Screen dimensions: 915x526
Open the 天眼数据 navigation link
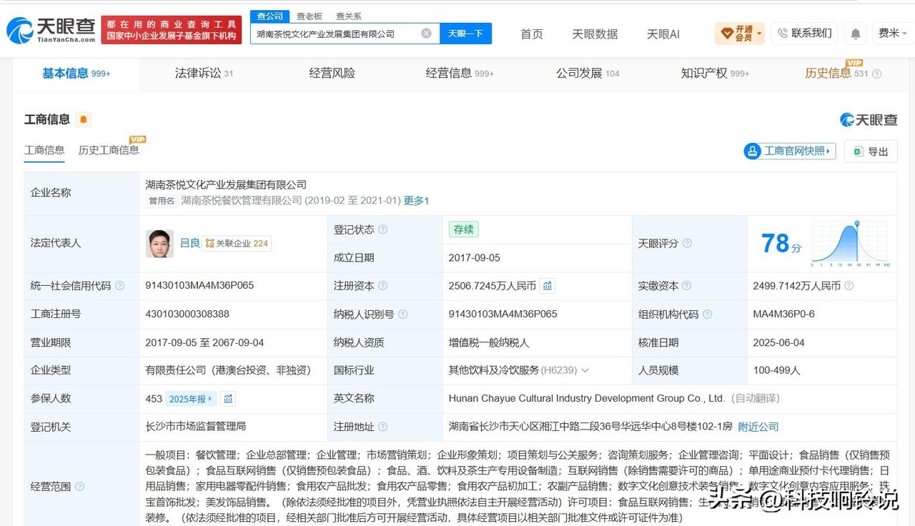[595, 34]
